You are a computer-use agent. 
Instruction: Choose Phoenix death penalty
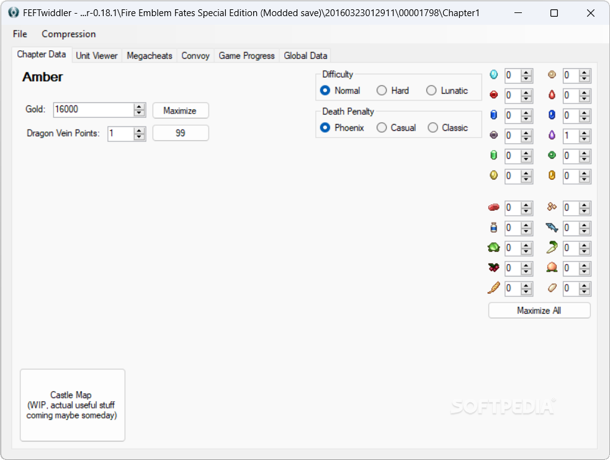pyautogui.click(x=342, y=128)
